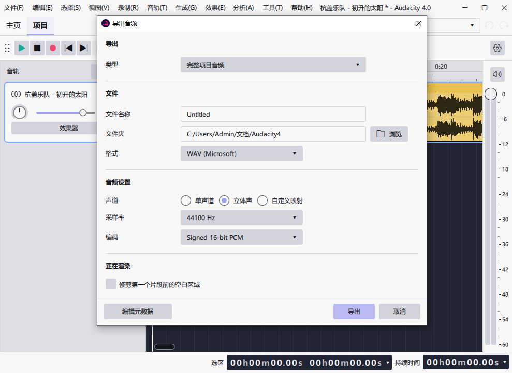Open the 44100 Hz sample rate dropdown
Viewport: 512px width, 373px height.
point(242,217)
